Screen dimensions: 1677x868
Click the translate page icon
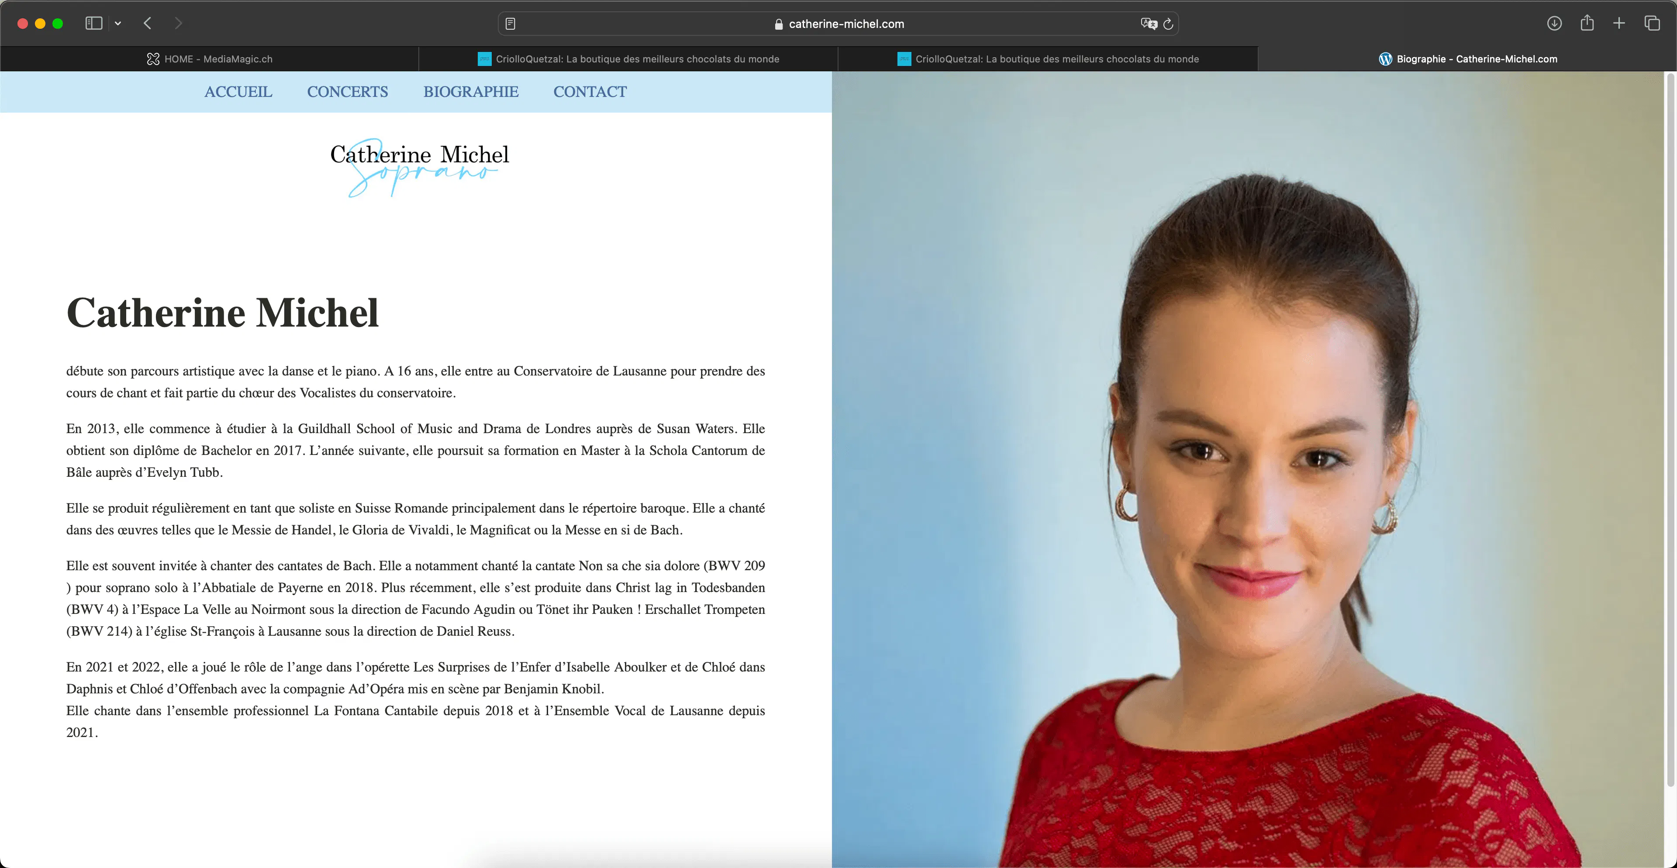pyautogui.click(x=1149, y=24)
